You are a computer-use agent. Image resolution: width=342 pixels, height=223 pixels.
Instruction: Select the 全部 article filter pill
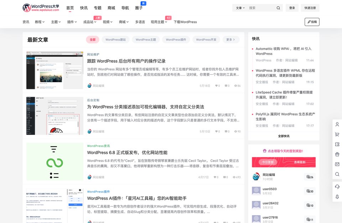pyautogui.click(x=93, y=40)
